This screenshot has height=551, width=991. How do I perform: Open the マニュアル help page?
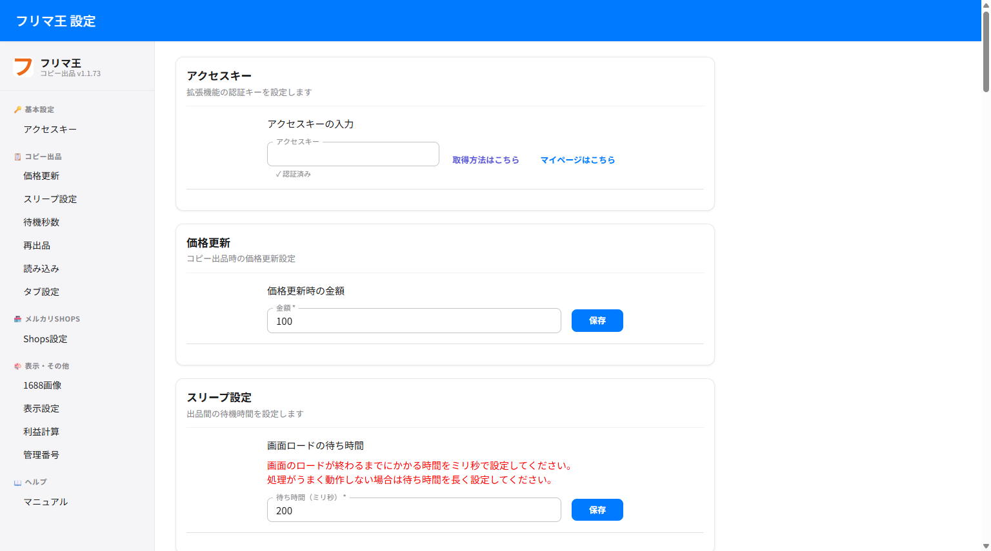(45, 501)
